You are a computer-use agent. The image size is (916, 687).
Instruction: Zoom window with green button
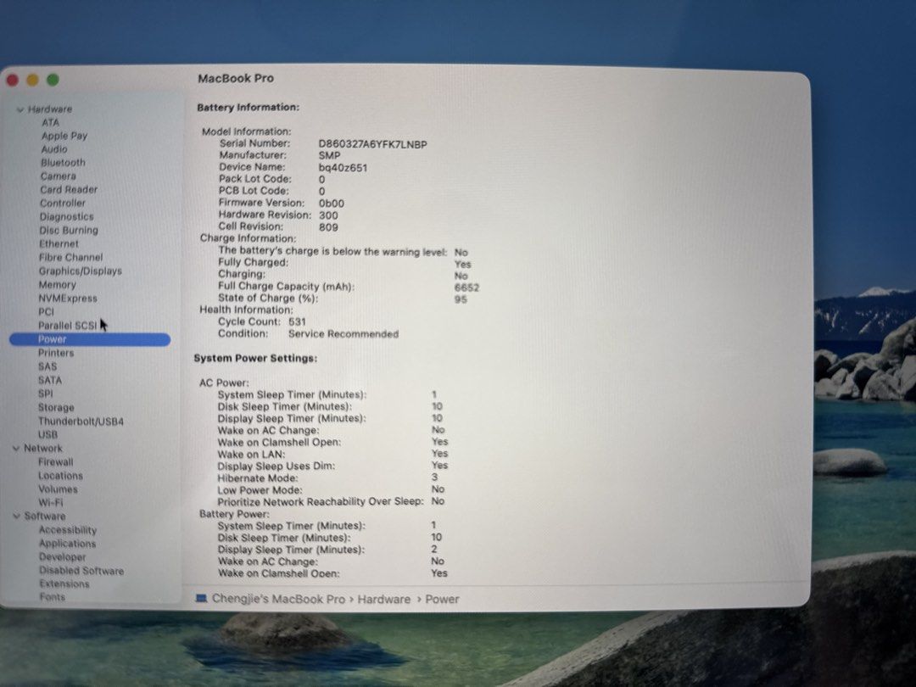coord(53,80)
